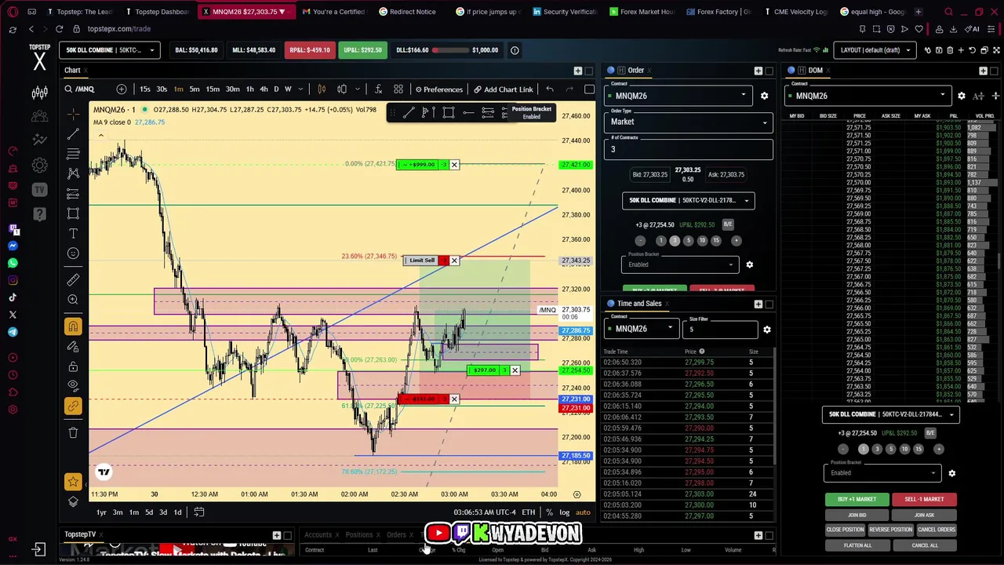1004x565 pixels.
Task: Open chart Preferences
Action: pos(438,89)
